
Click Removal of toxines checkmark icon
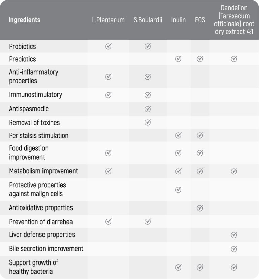pyautogui.click(x=148, y=122)
